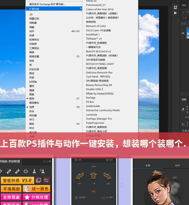
Task: Toggle the layer visibility eye
Action: pyautogui.click(x=183, y=33)
